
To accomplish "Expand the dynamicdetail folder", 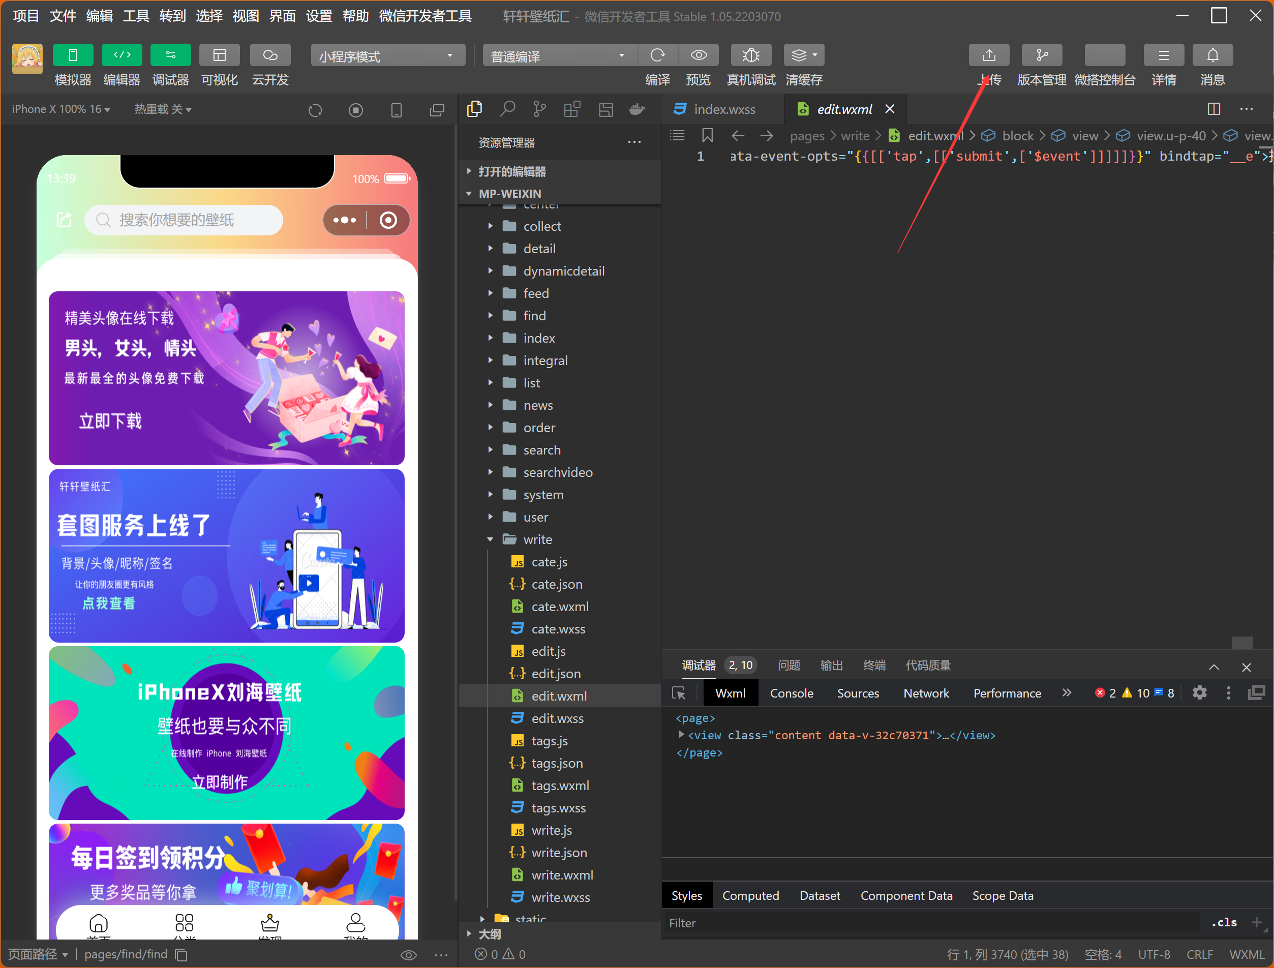I will pyautogui.click(x=560, y=271).
